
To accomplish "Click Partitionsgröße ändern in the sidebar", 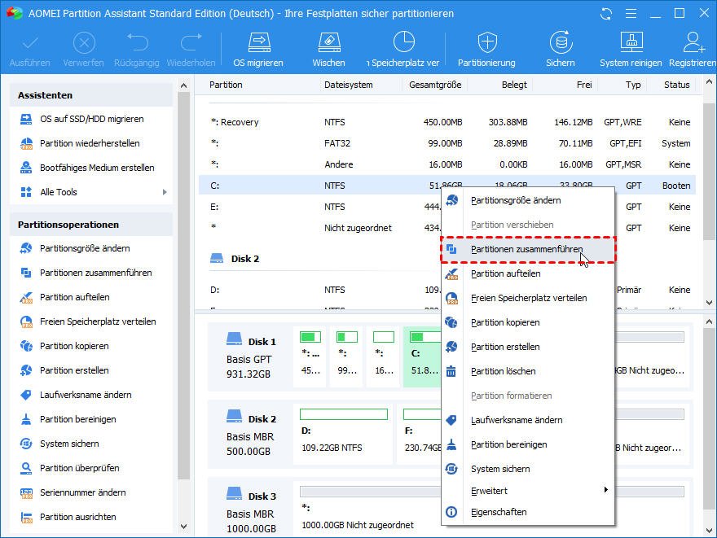I will pyautogui.click(x=85, y=248).
